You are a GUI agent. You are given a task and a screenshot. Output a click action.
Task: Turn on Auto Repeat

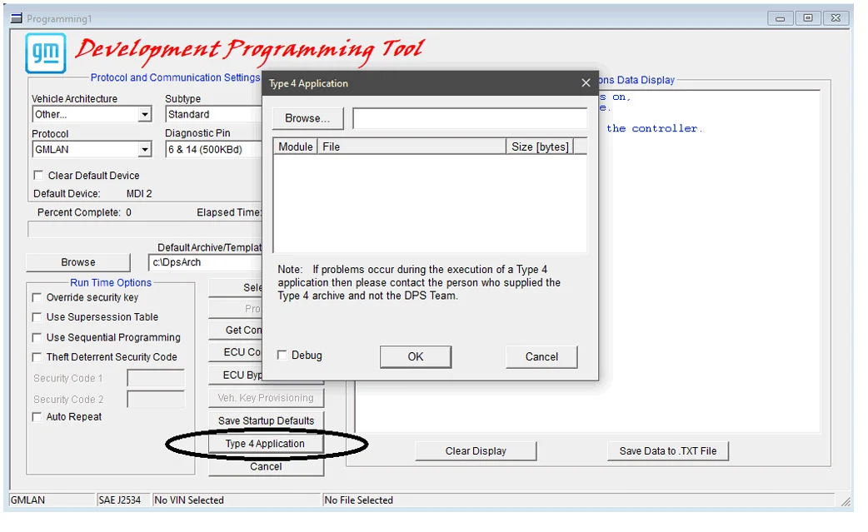coord(37,417)
